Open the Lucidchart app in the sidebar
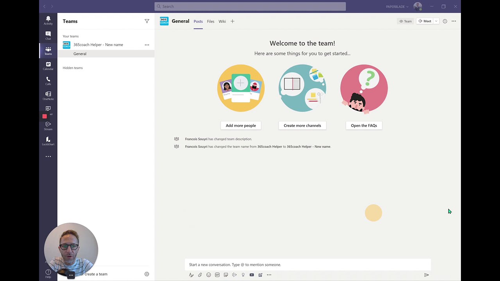The image size is (500, 281). 48,141
